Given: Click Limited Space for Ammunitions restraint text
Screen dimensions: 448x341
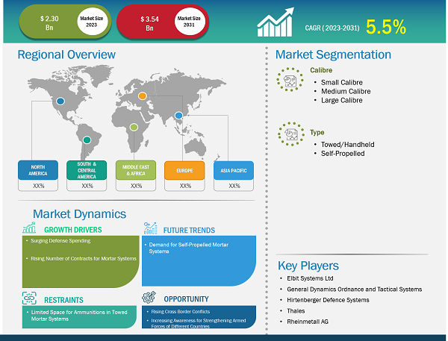Looking at the screenshot, I should (79, 316).
